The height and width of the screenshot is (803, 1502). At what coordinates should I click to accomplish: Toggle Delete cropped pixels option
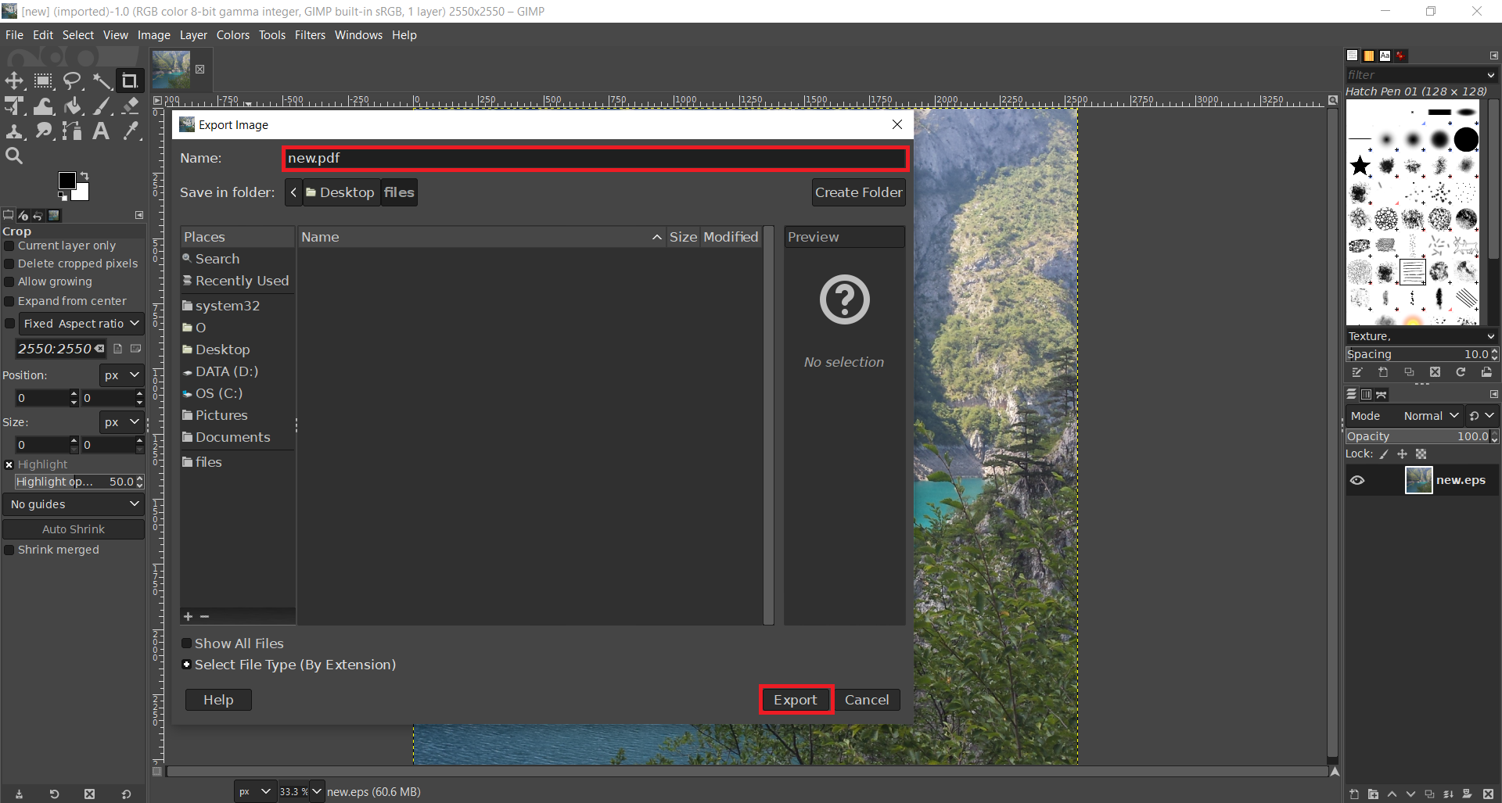tap(9, 264)
